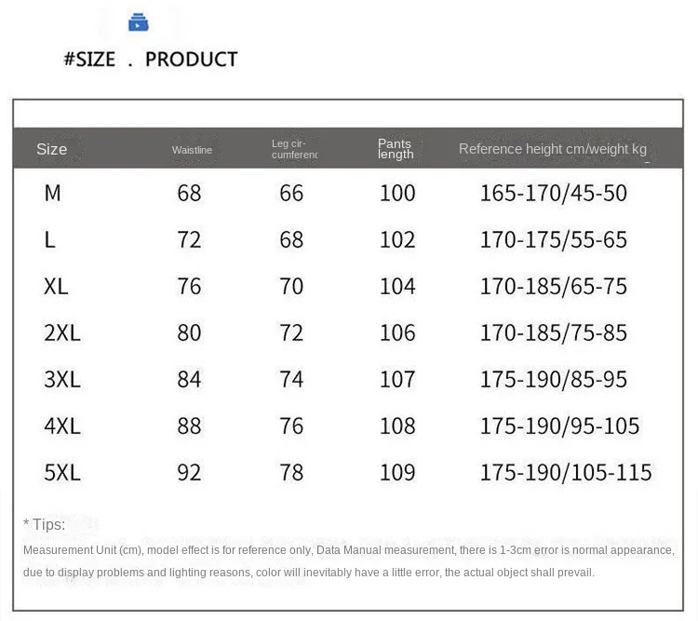Screen dimensions: 698x621
Task: Click the Measurement Unit note text
Action: pos(349,561)
